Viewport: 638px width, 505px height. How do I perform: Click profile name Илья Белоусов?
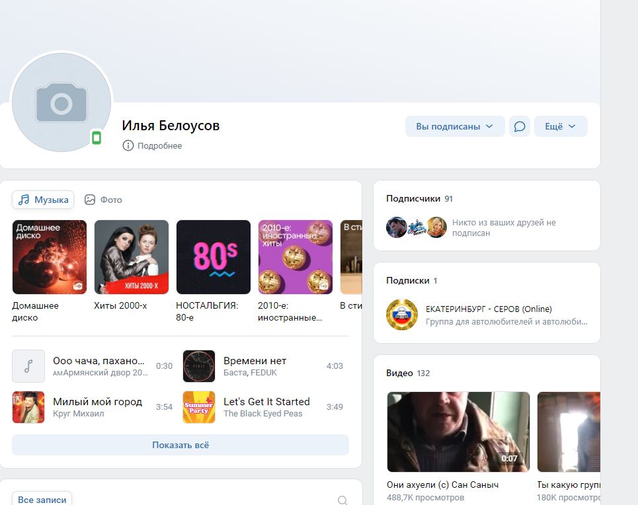[x=171, y=126]
